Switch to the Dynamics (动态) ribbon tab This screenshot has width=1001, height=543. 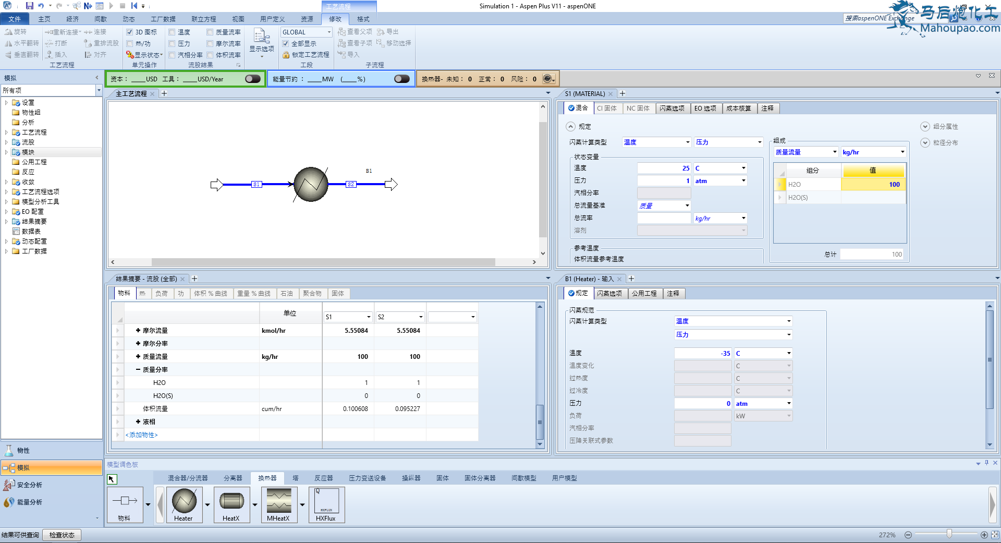129,19
